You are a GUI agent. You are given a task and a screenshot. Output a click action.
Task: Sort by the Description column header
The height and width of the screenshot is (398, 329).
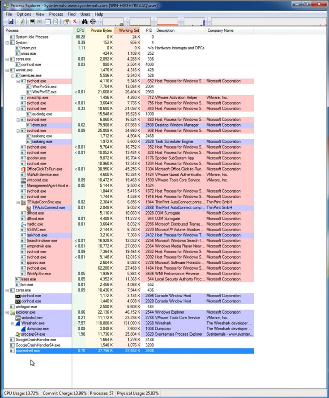tap(180, 31)
